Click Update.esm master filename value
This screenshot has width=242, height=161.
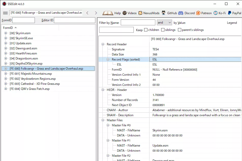[160, 146]
